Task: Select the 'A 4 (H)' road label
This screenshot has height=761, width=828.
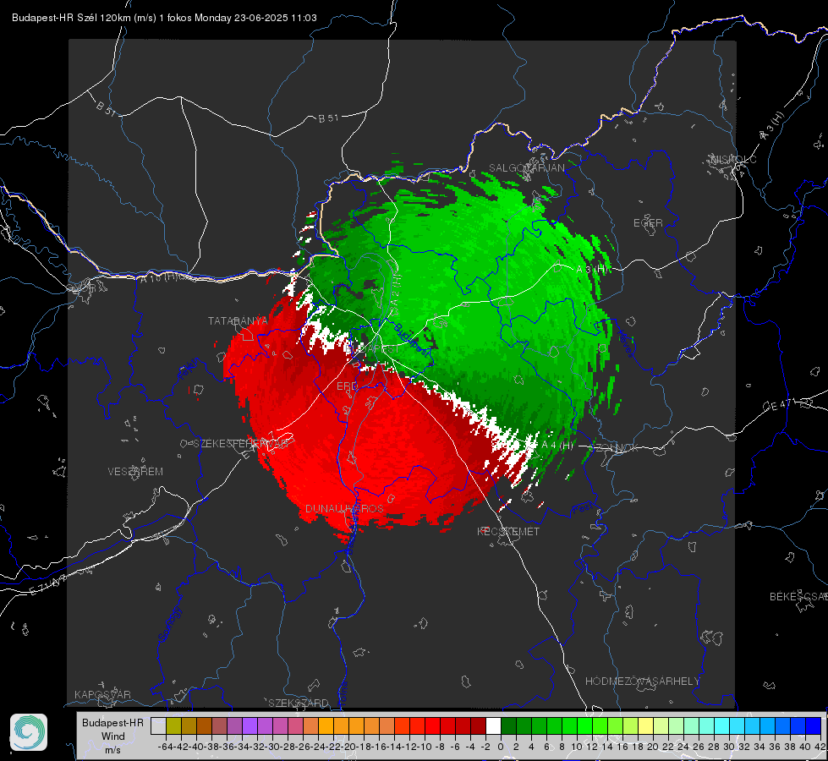Action: coord(557,446)
